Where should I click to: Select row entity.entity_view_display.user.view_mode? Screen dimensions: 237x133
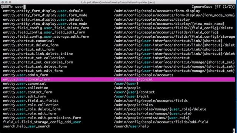[118, 24]
